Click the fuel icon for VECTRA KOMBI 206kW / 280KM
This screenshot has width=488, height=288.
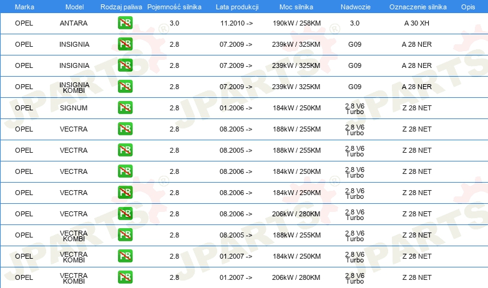(125, 277)
